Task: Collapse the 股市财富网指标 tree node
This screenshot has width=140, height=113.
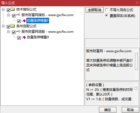Action: tap(8, 15)
